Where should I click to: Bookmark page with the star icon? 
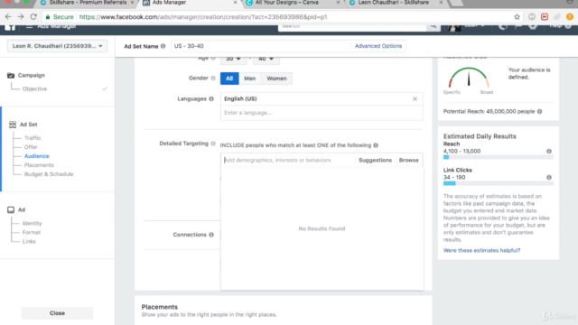pos(517,17)
